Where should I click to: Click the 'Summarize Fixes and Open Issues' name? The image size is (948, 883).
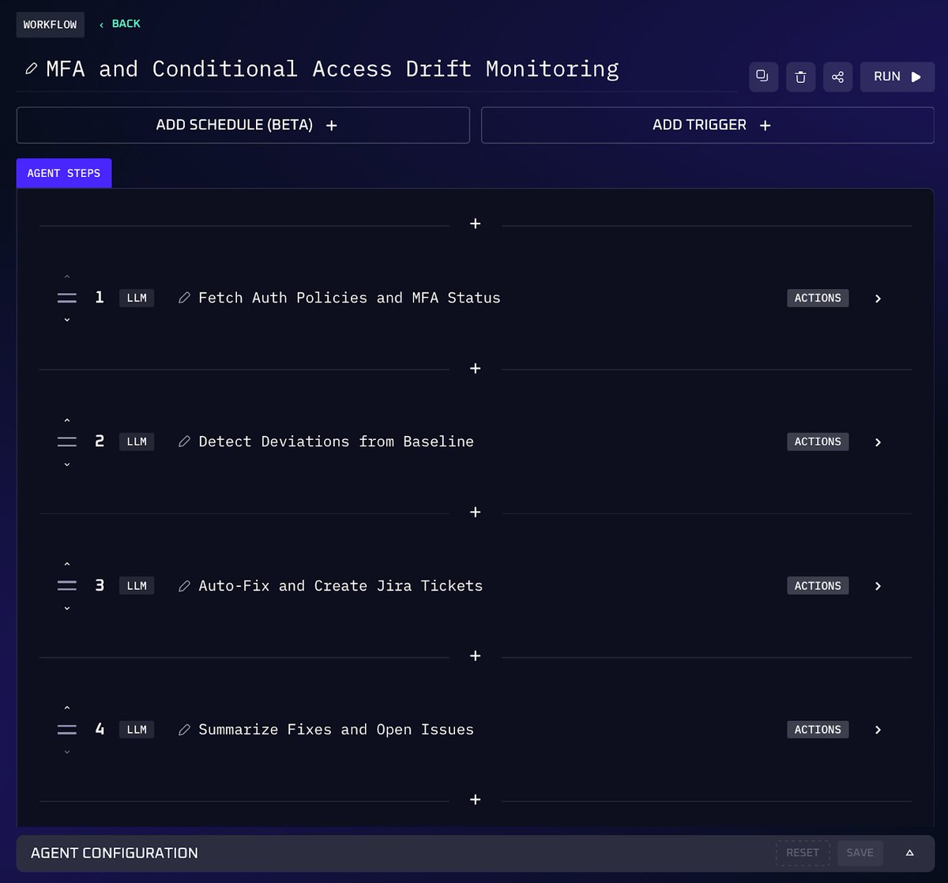[x=336, y=730]
